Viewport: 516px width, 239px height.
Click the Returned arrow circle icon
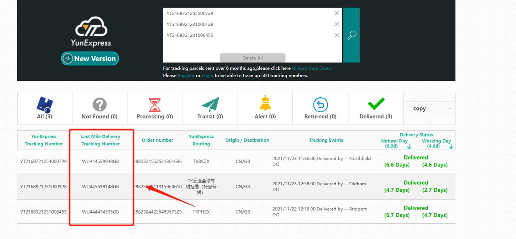pyautogui.click(x=320, y=105)
